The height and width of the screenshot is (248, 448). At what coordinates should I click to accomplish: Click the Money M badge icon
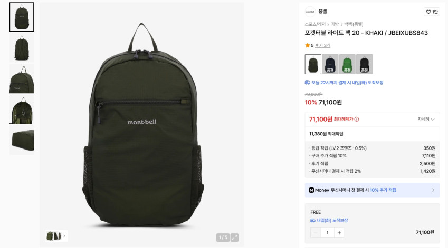pyautogui.click(x=311, y=190)
